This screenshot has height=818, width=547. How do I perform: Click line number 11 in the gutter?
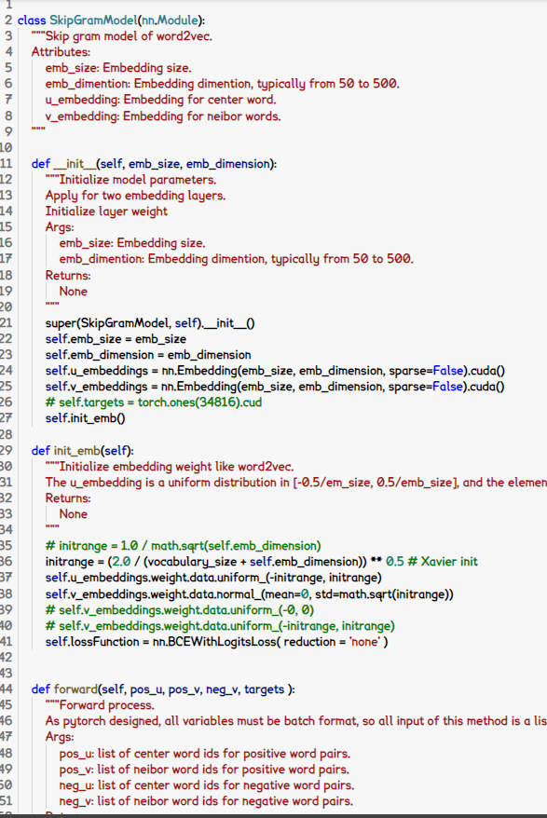coord(6,163)
